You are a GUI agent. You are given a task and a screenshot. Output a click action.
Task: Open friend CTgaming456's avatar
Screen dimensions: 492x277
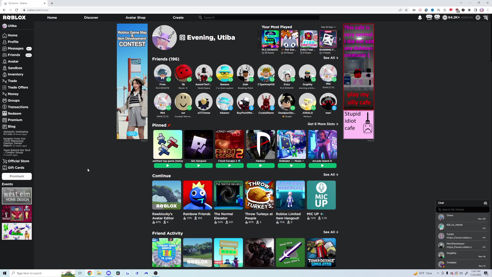coord(266,73)
